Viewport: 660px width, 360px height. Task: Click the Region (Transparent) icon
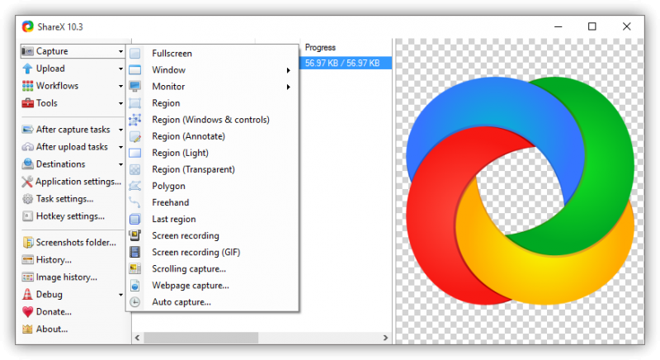coord(134,169)
